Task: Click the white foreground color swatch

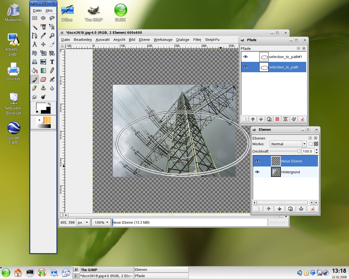Action: [41, 106]
